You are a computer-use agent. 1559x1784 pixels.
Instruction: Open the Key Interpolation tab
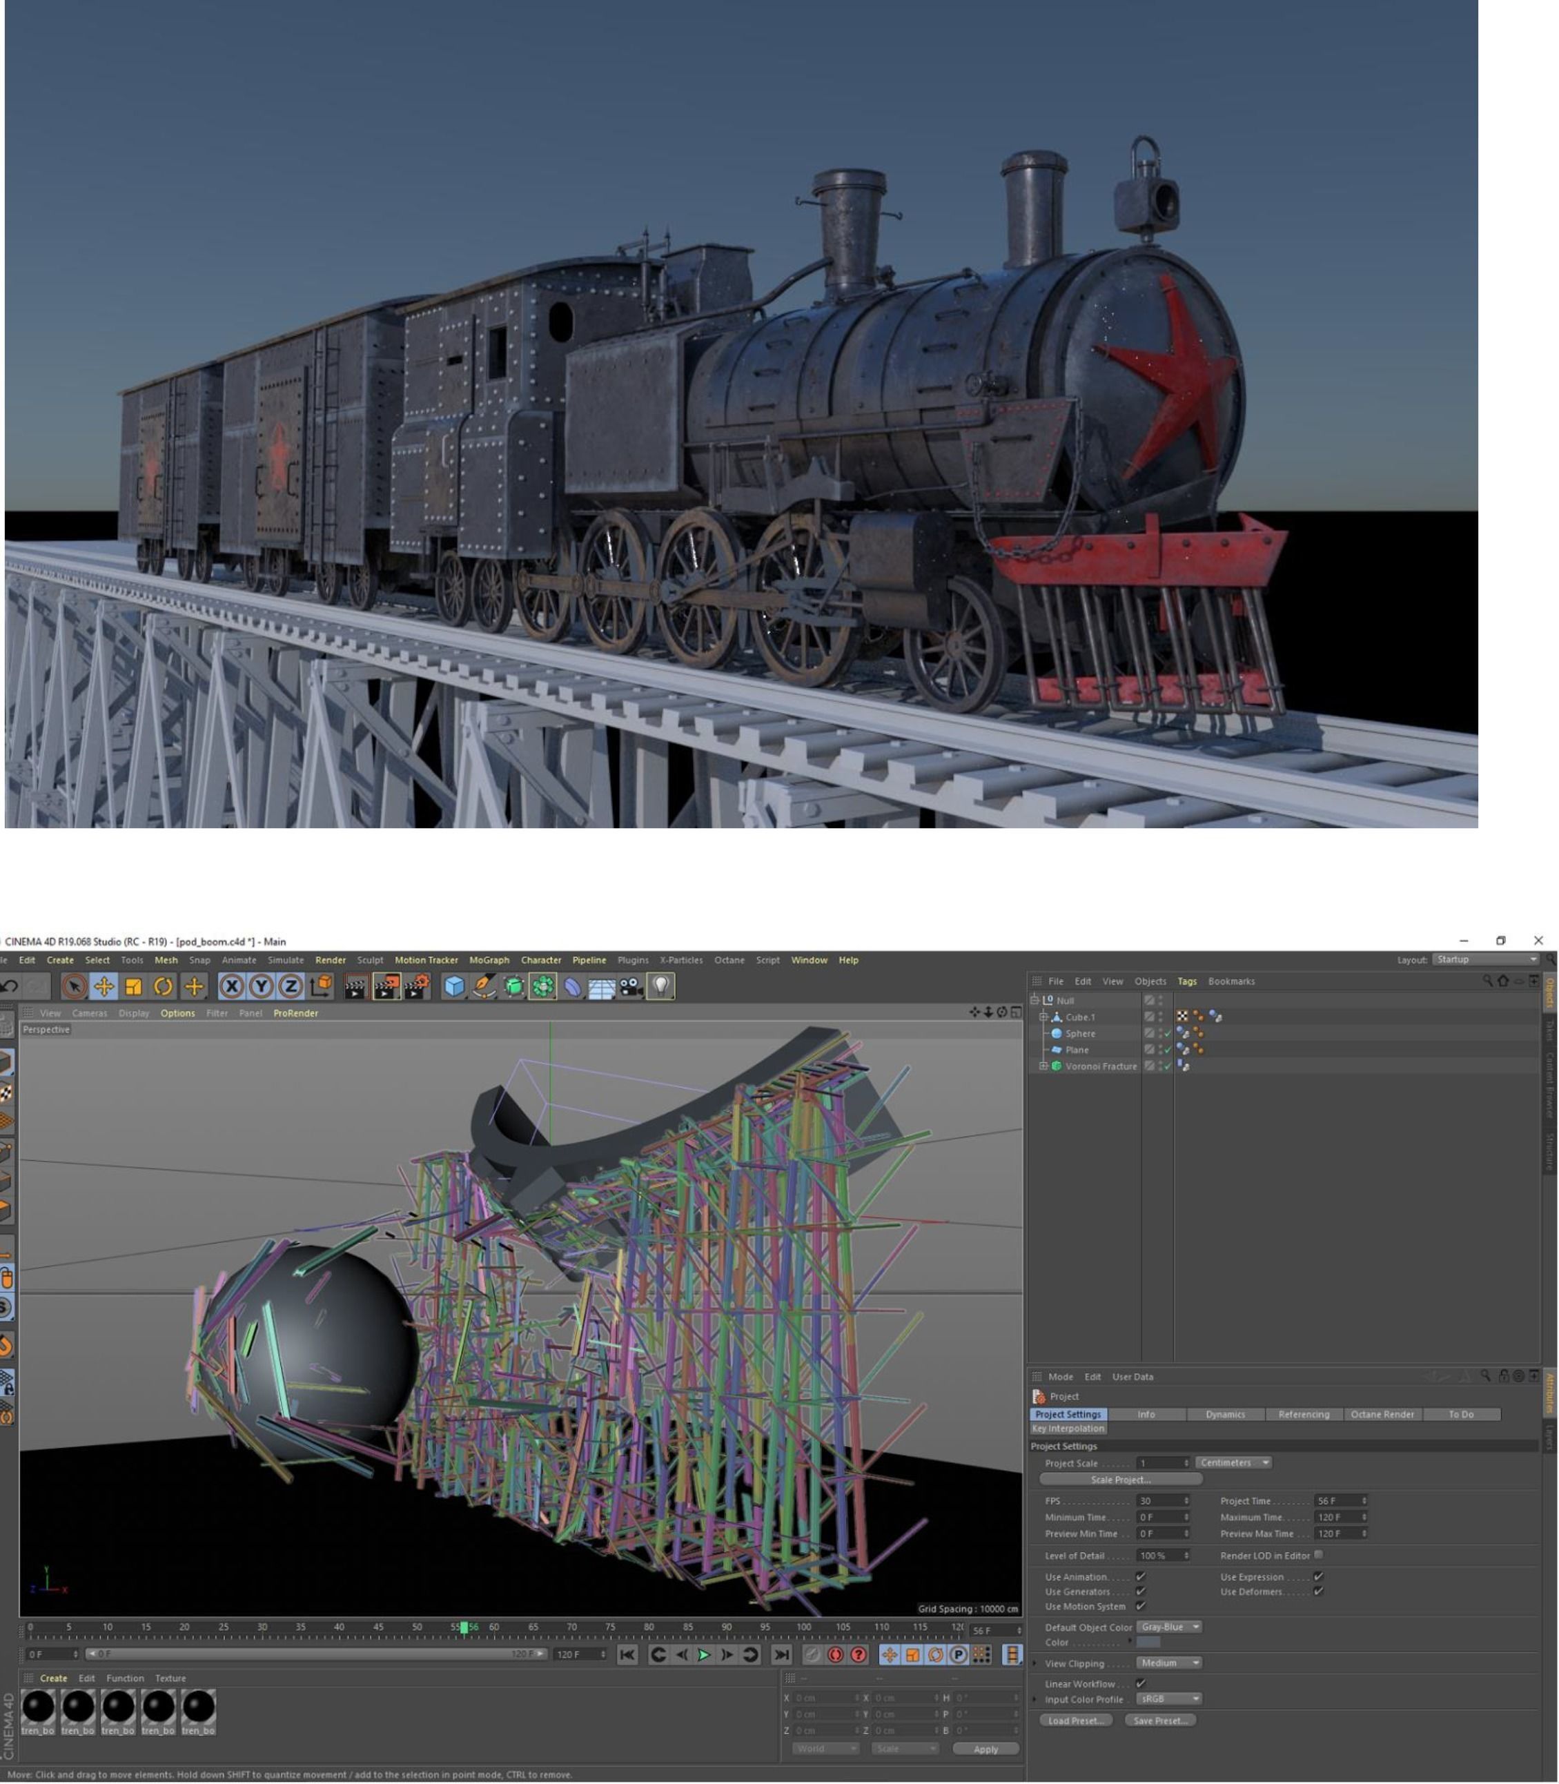coord(1068,1429)
